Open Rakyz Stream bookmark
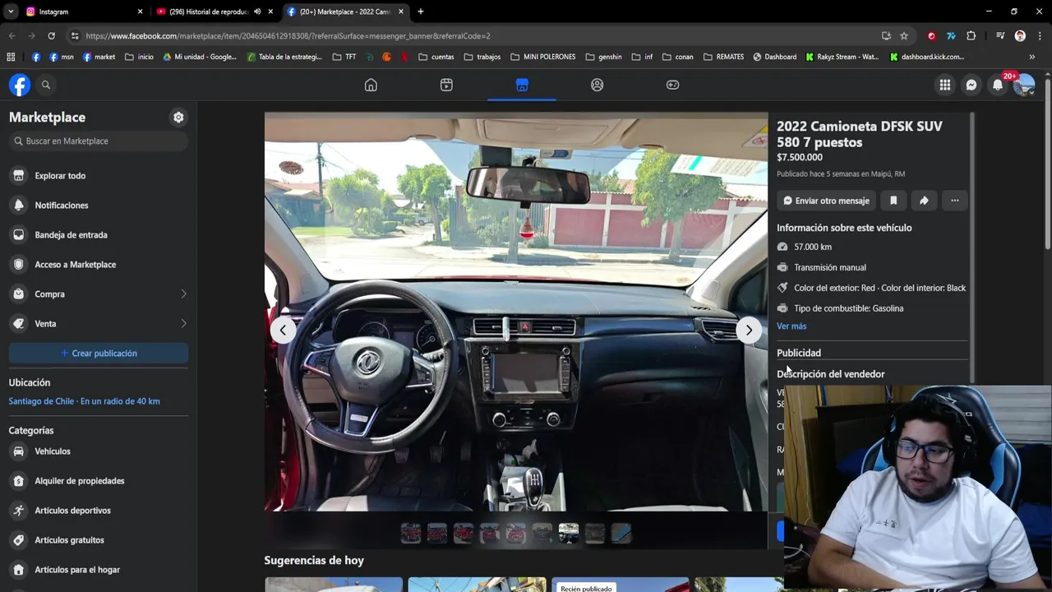The height and width of the screenshot is (592, 1052). coord(842,57)
